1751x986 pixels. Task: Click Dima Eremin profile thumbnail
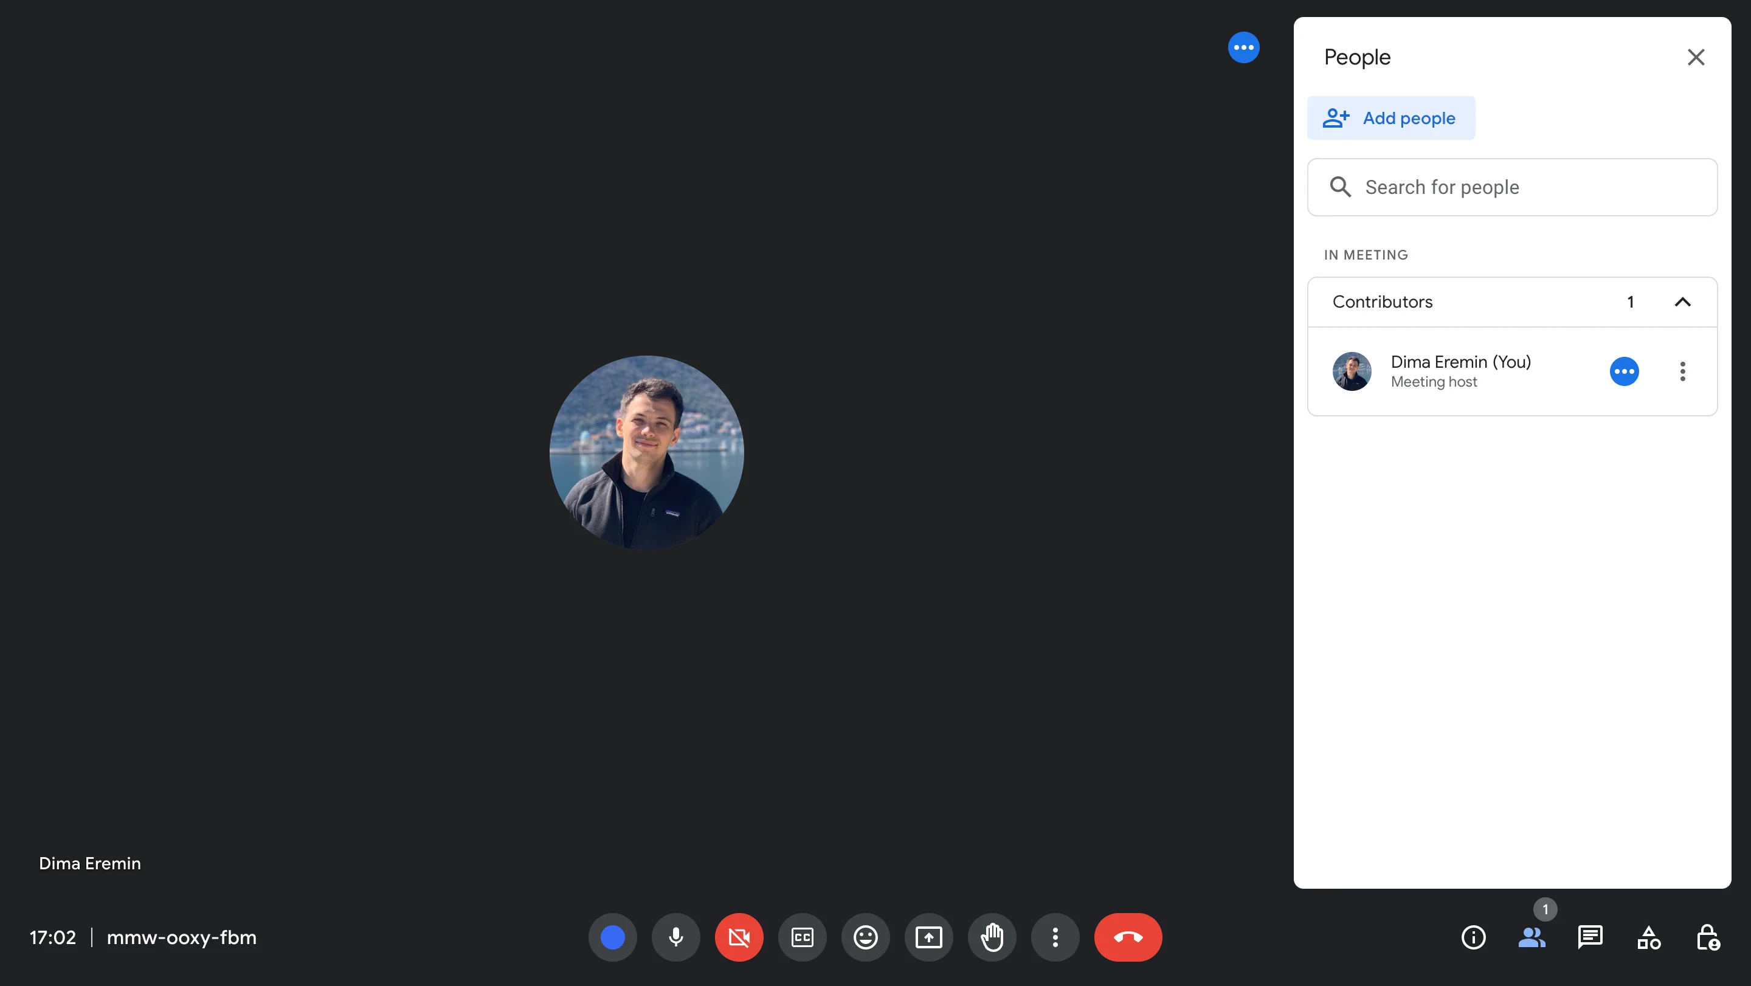(1352, 370)
